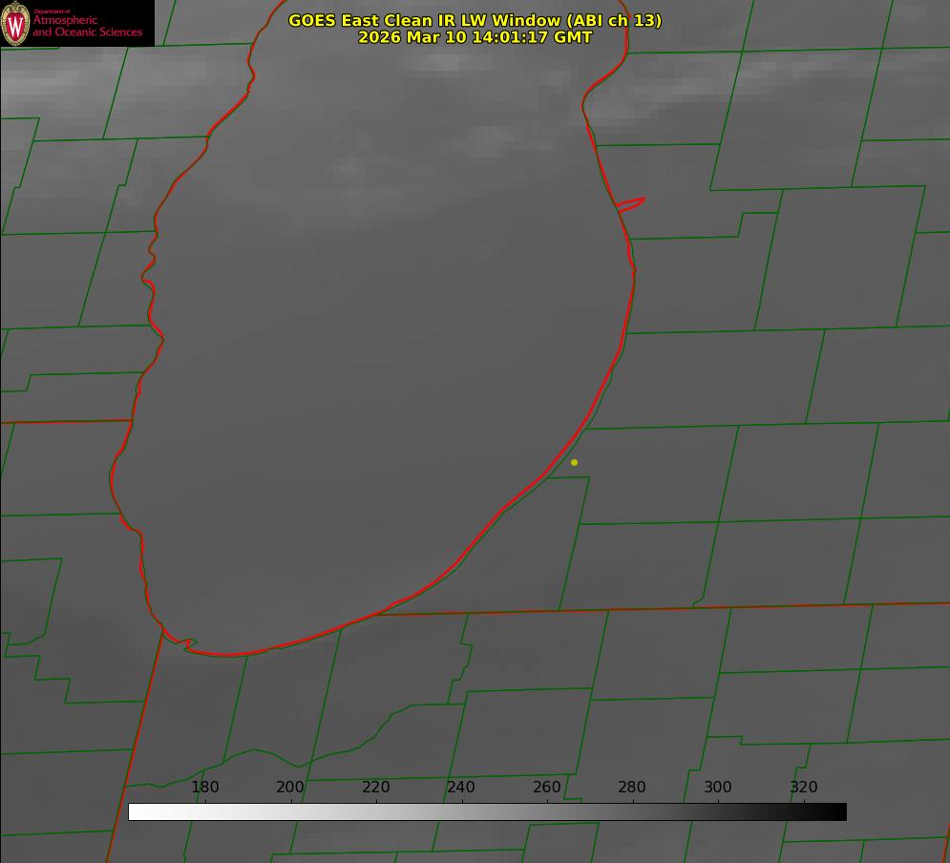
Task: Click the GOES East Clean IR title
Action: point(475,20)
